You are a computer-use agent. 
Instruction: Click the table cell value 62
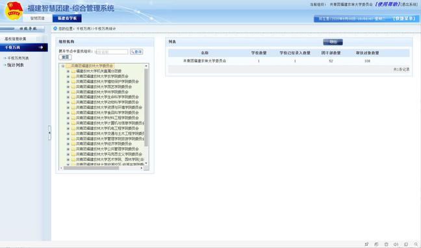coord(331,61)
